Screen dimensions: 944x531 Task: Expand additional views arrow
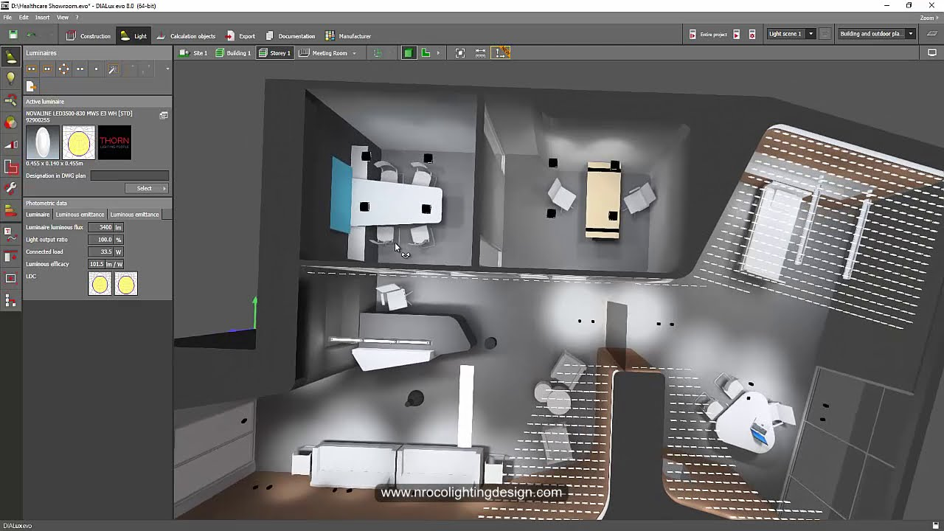pos(438,53)
